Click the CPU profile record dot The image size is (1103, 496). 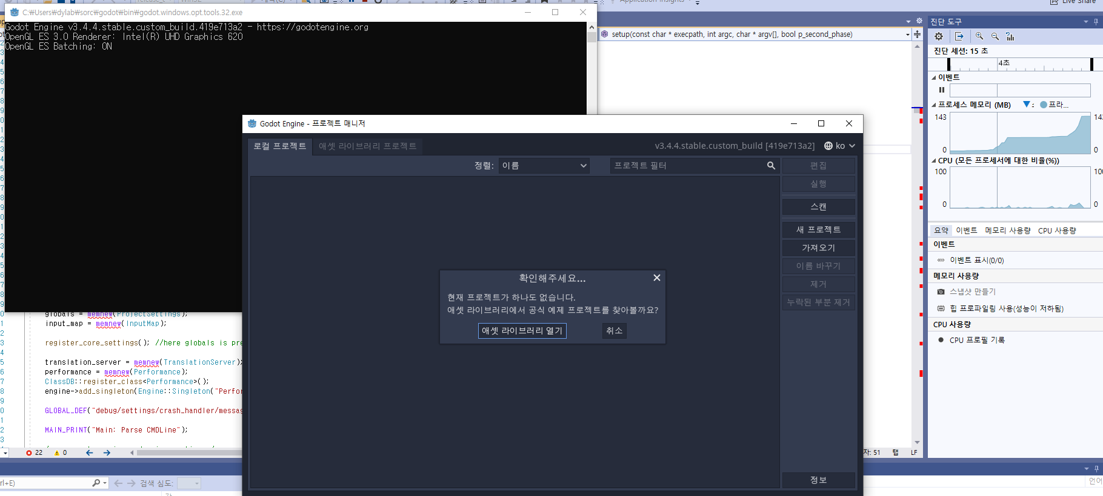941,340
